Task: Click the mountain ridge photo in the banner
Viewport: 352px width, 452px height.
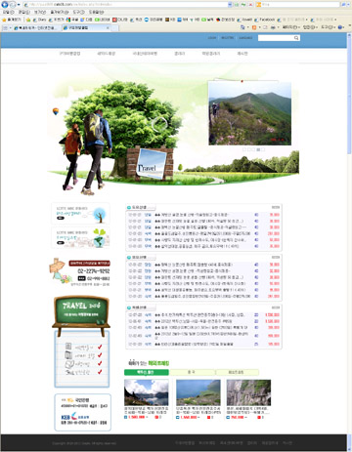Action: tap(249, 113)
